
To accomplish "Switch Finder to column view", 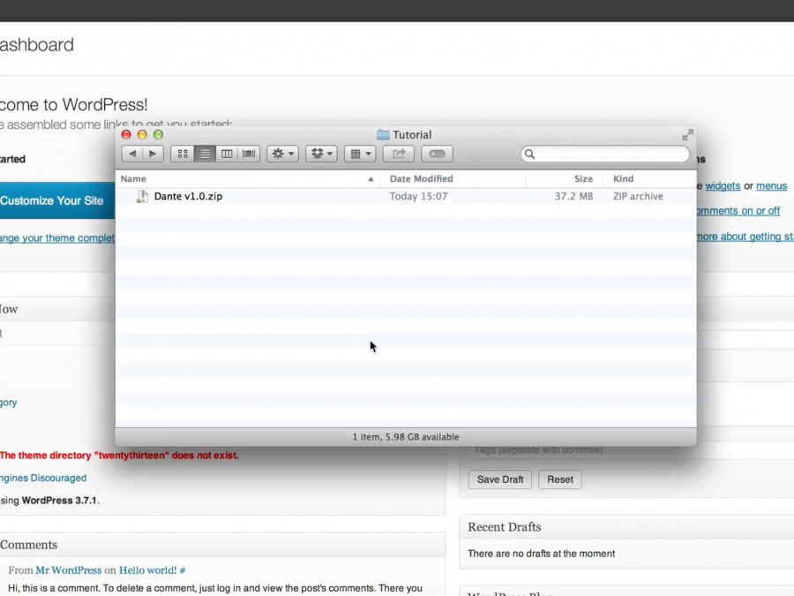I will coord(227,154).
